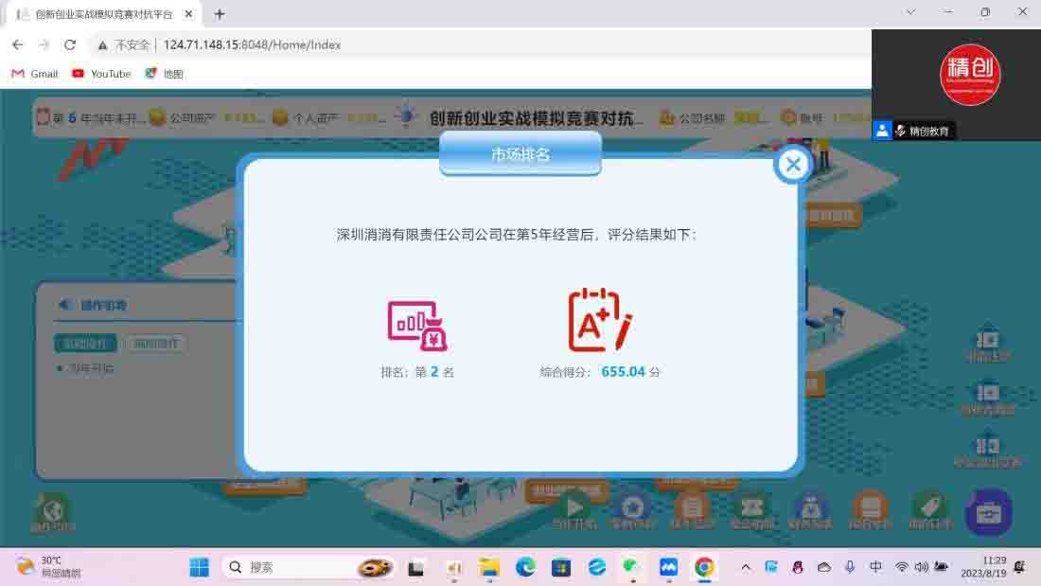Open the 地图 maps bookmark

click(164, 74)
